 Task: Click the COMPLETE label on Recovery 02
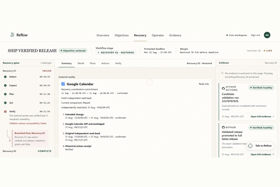[x=45, y=151]
